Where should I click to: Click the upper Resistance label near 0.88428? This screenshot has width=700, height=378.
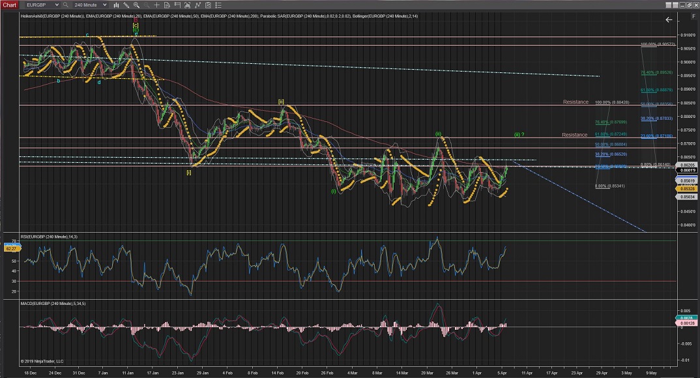[576, 102]
